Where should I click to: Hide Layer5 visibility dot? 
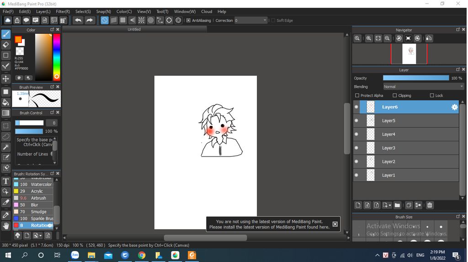(x=356, y=121)
